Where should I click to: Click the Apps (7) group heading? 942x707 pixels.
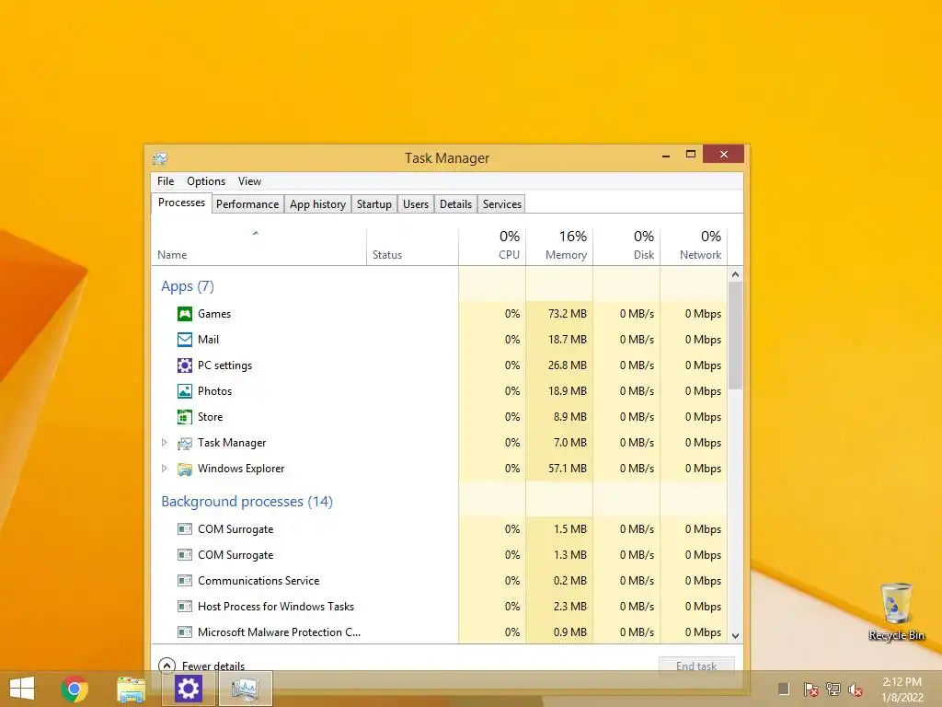pyautogui.click(x=188, y=287)
